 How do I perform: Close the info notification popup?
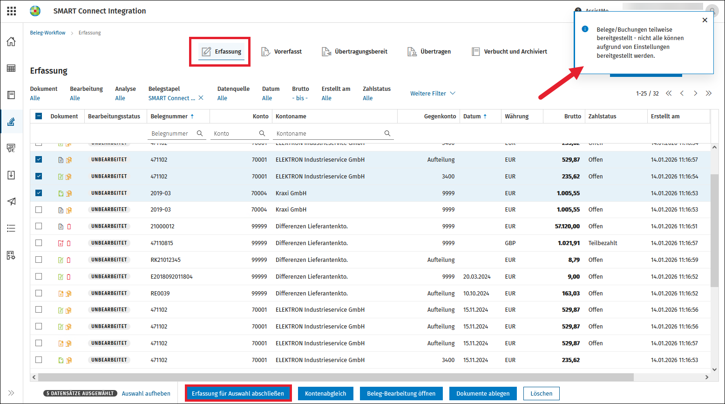705,20
